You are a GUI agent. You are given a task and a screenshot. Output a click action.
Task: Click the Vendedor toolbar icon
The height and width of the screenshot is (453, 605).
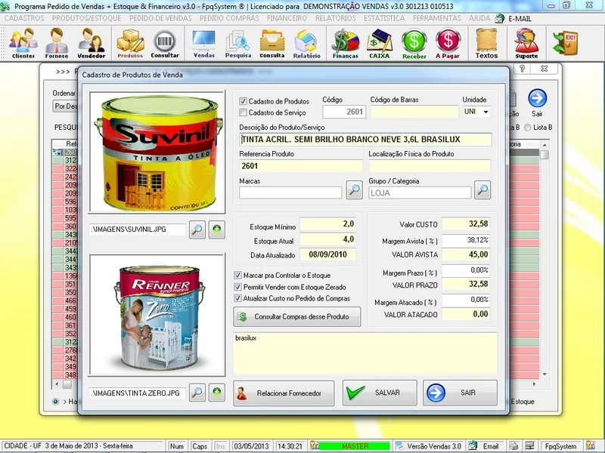tap(91, 43)
